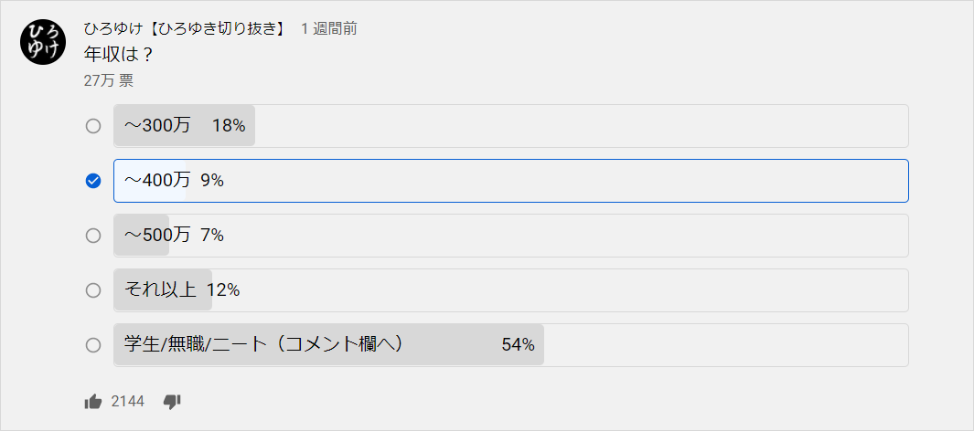Click the それ以上 poll option bar

[511, 290]
